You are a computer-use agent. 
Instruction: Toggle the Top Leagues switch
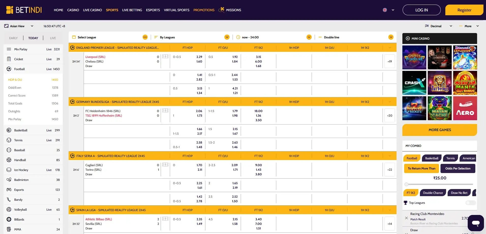point(470,203)
